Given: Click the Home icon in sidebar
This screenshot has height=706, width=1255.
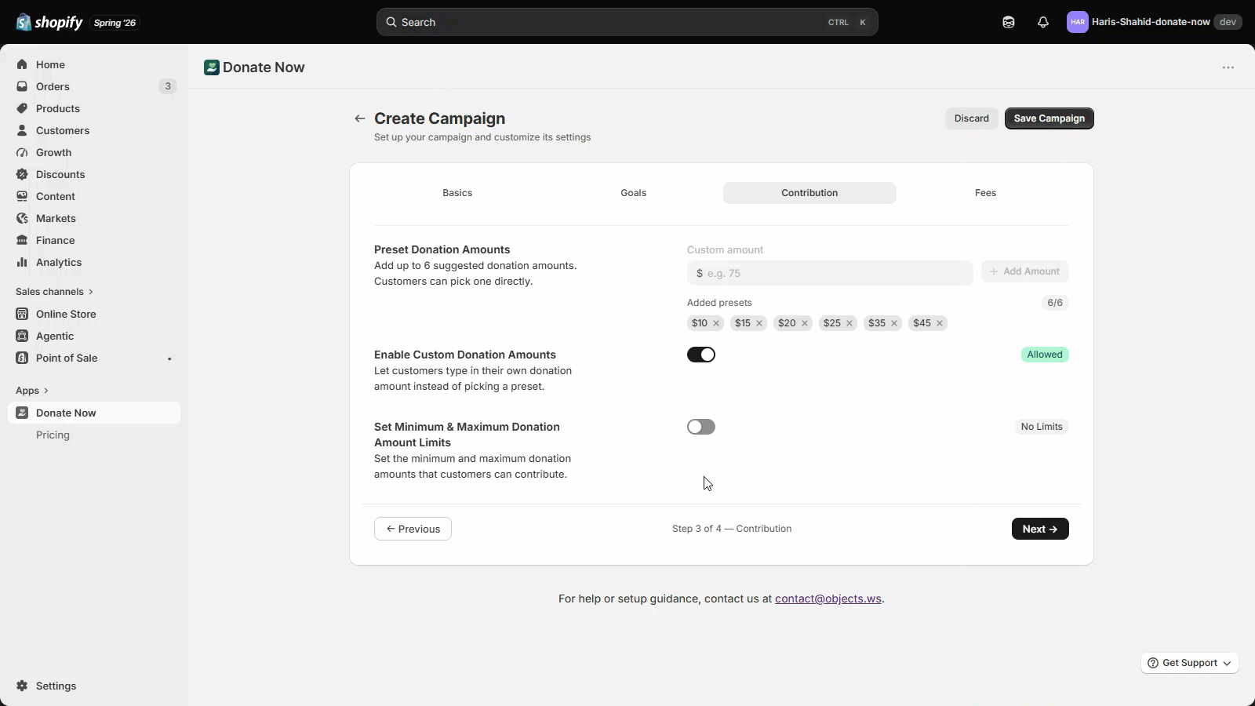Looking at the screenshot, I should click(22, 64).
